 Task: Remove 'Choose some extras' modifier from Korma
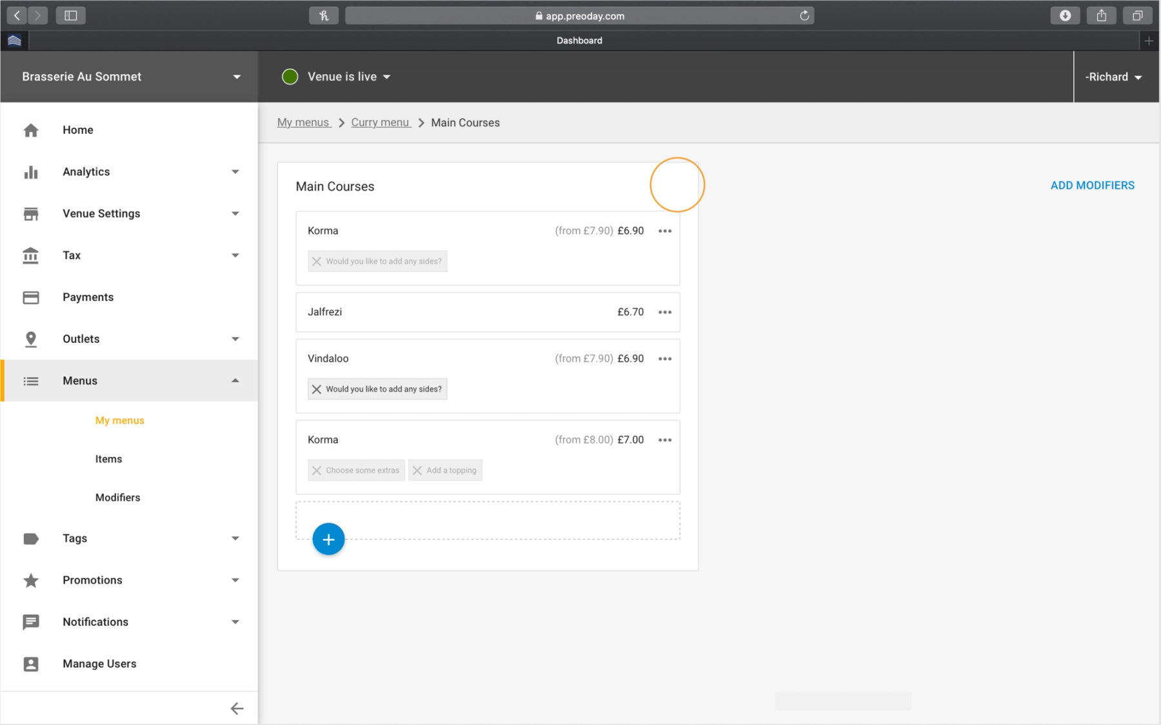click(317, 470)
